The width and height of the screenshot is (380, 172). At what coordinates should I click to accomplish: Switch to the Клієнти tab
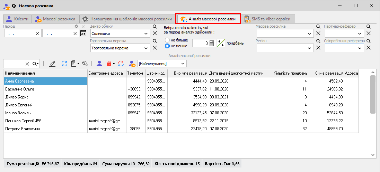click(17, 19)
